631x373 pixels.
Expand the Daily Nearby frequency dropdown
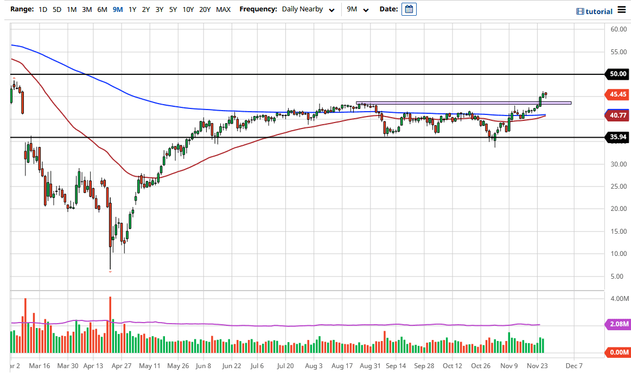pyautogui.click(x=308, y=9)
